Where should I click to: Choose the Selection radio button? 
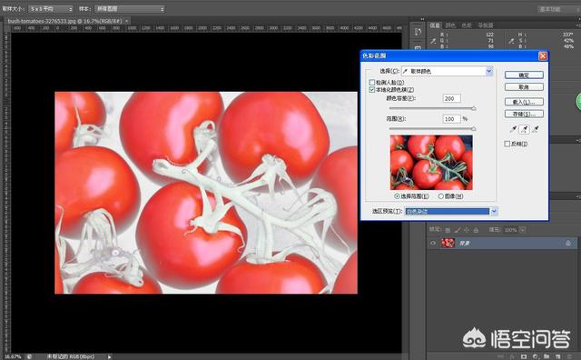coord(397,196)
